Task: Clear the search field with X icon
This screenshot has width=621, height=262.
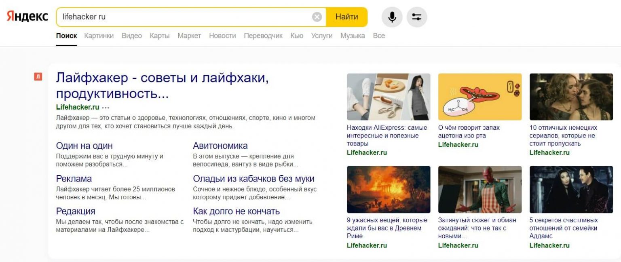Action: pos(317,17)
